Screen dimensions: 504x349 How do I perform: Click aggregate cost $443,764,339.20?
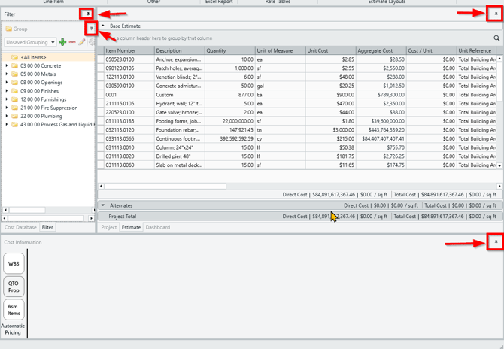(x=381, y=130)
